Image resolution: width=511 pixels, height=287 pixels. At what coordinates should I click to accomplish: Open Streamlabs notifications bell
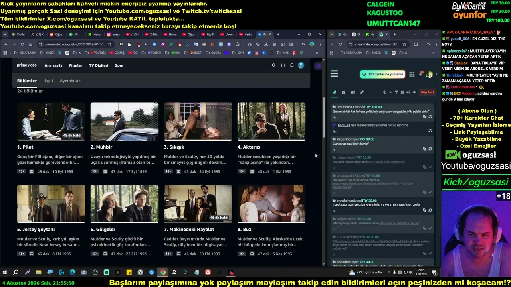[420, 74]
